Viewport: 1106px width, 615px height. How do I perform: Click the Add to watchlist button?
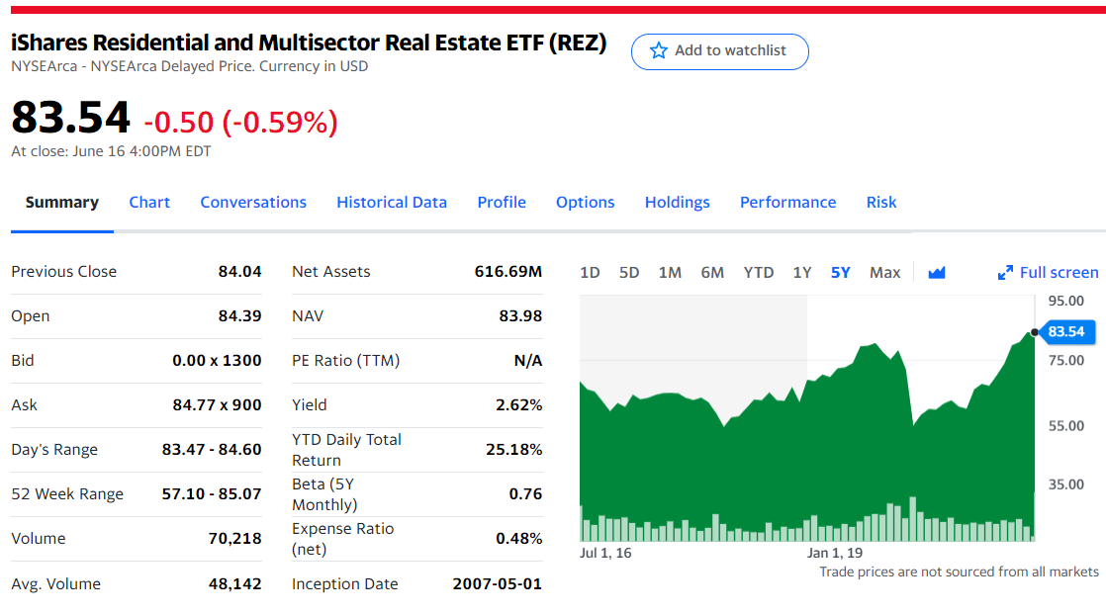(719, 51)
